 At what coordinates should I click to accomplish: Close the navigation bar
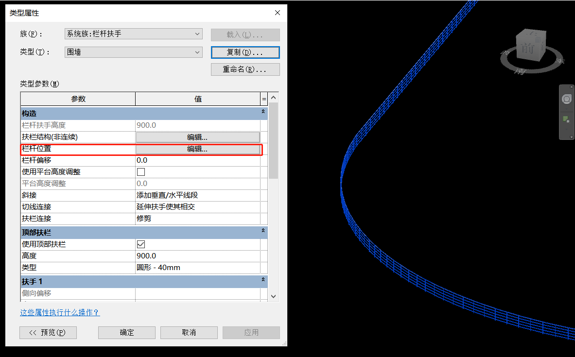[x=572, y=87]
